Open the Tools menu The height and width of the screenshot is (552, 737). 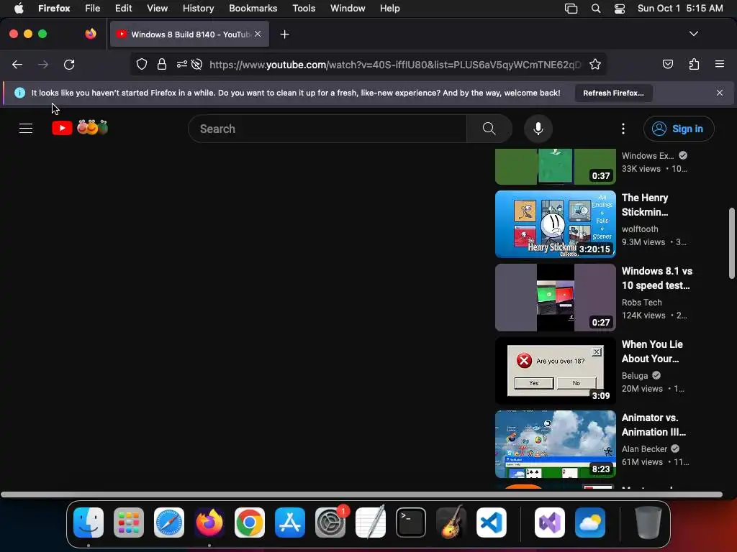[304, 8]
